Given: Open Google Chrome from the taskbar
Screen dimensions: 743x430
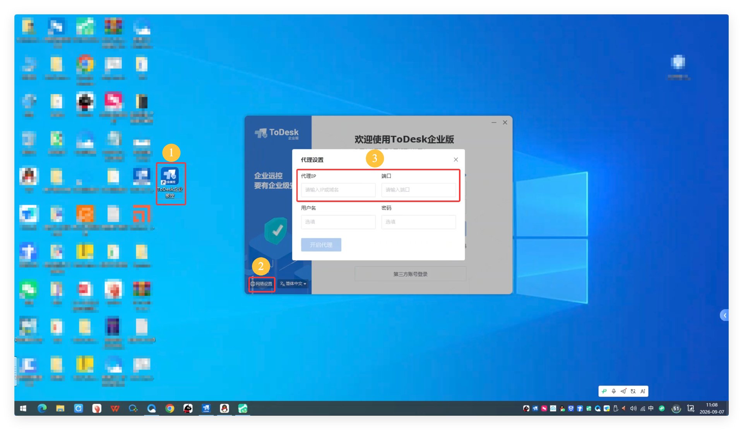Looking at the screenshot, I should point(169,408).
